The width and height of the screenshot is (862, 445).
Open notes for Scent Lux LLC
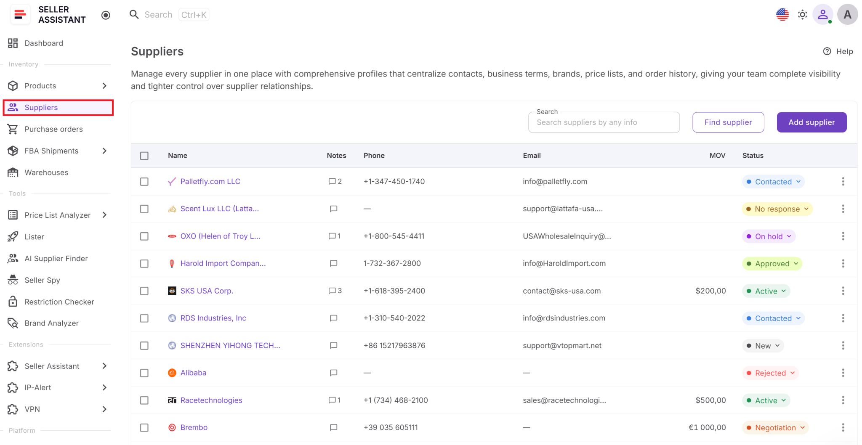pyautogui.click(x=333, y=209)
